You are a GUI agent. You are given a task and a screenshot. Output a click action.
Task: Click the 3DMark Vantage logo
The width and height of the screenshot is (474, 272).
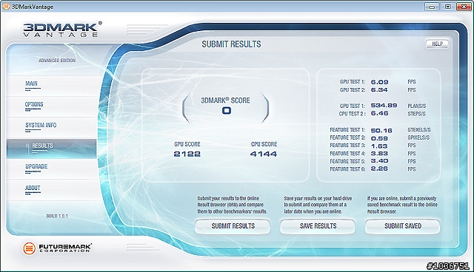point(62,30)
